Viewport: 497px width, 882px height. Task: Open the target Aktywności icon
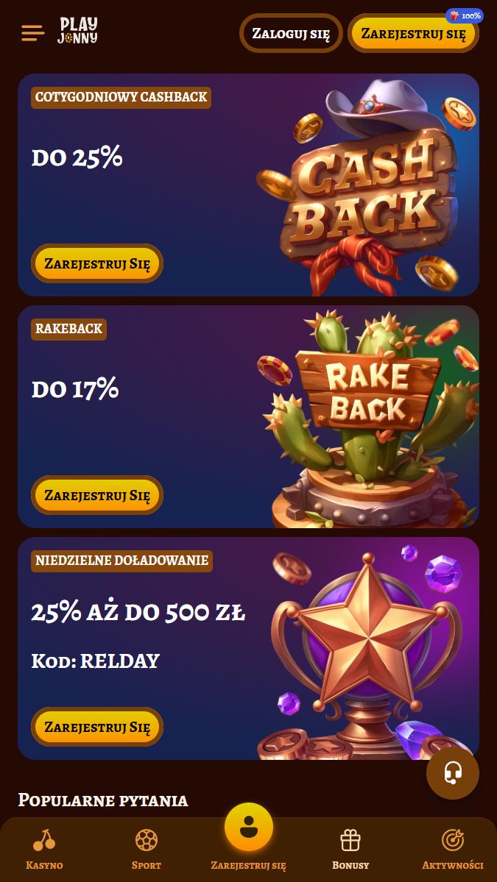(x=453, y=840)
